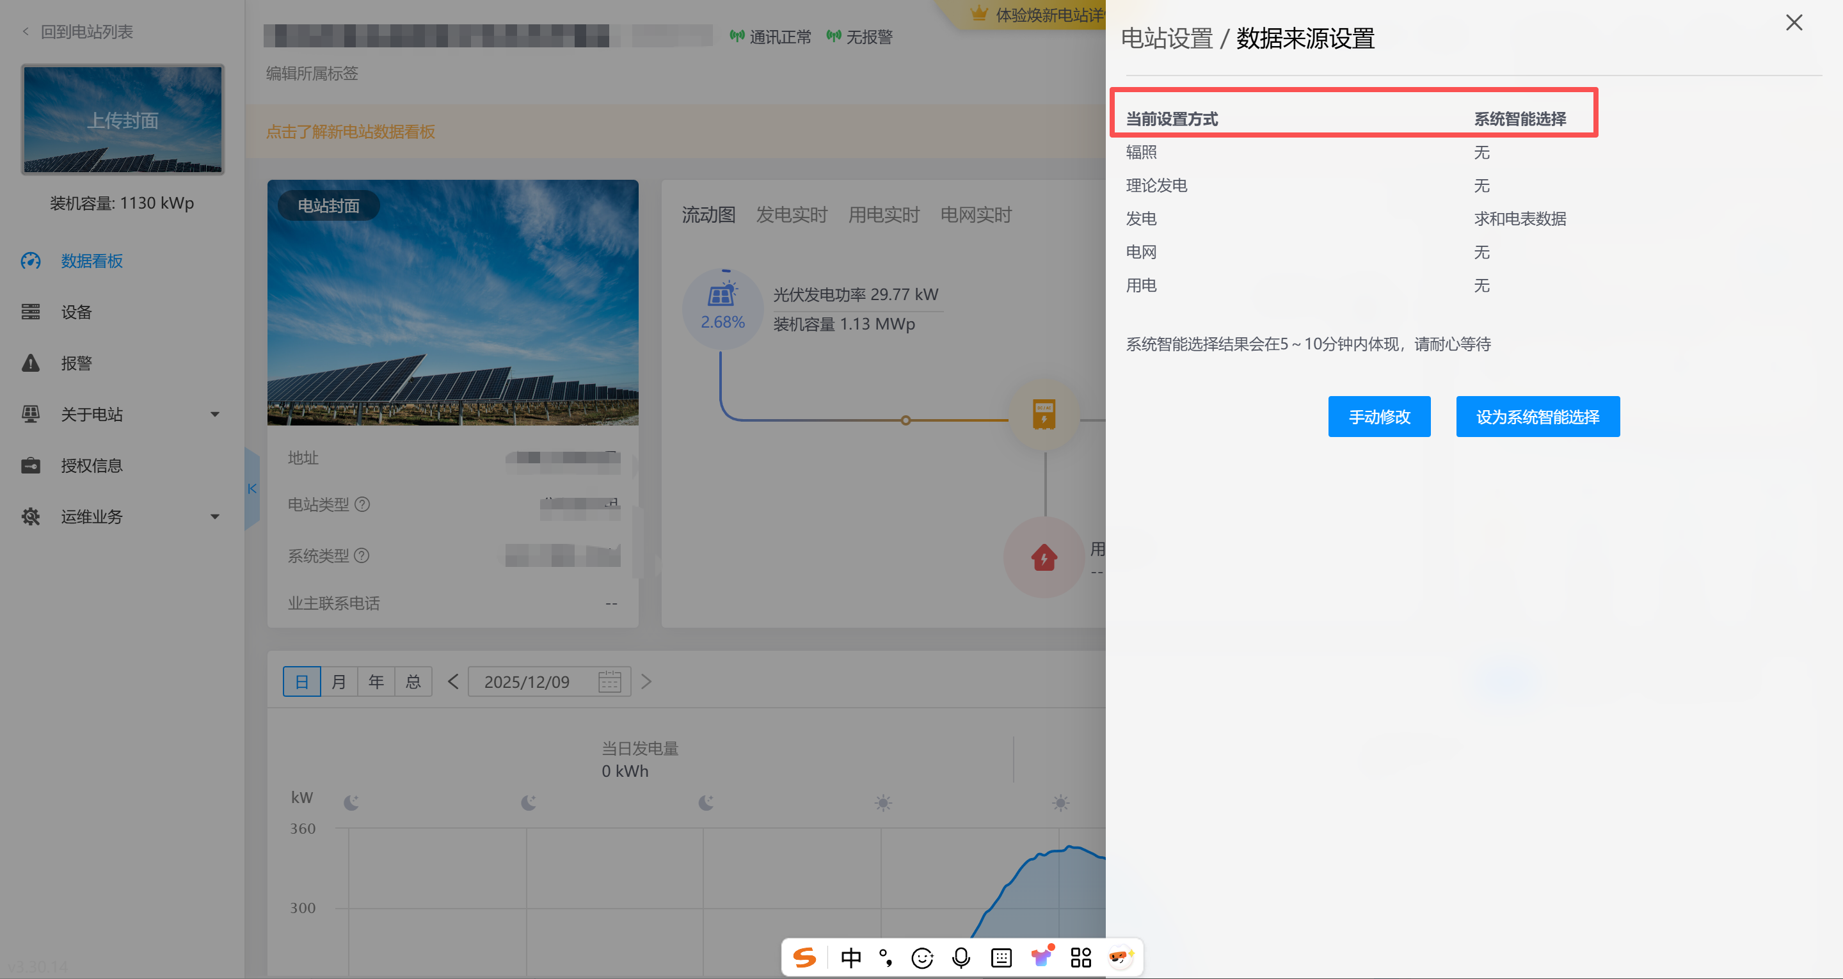Go to previous day arrow

point(453,681)
